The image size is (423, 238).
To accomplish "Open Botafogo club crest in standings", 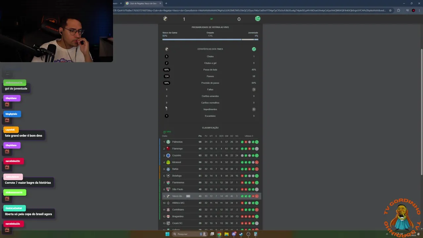I will click(168, 176).
